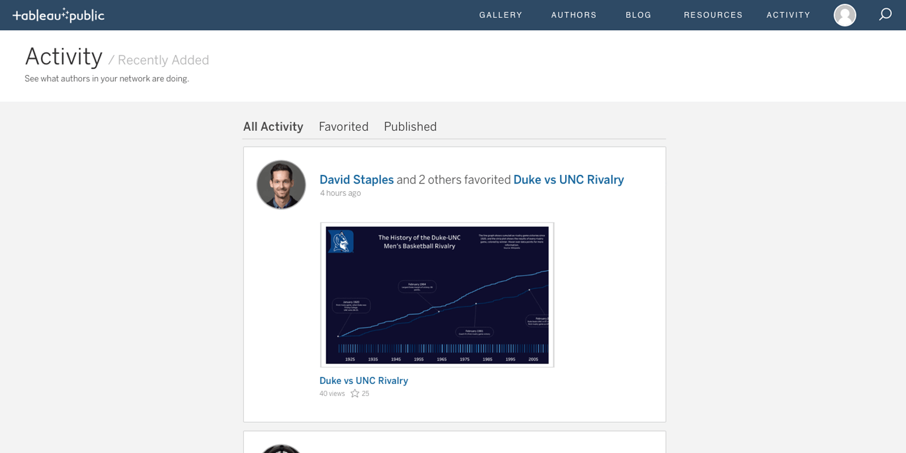Open the Duke vs UNC Rivalry caption link

click(364, 381)
